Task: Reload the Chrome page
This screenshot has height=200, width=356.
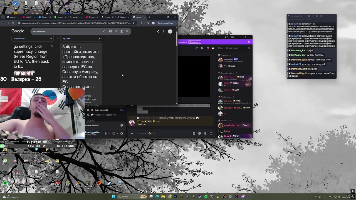Action: coord(13,23)
